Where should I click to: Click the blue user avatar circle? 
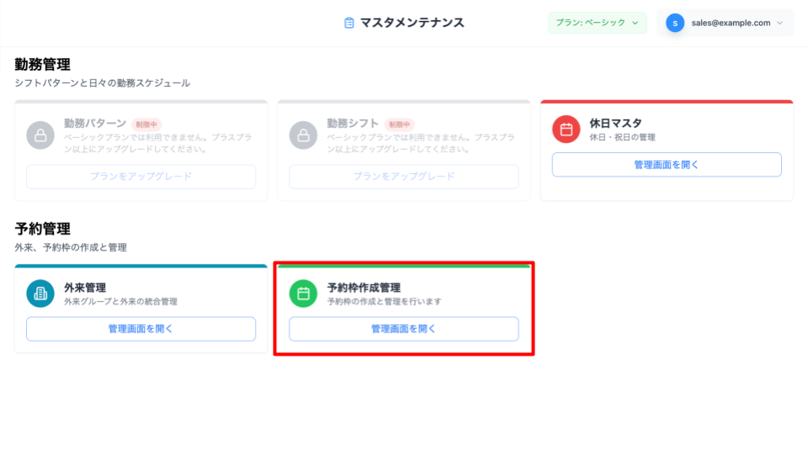tap(675, 23)
